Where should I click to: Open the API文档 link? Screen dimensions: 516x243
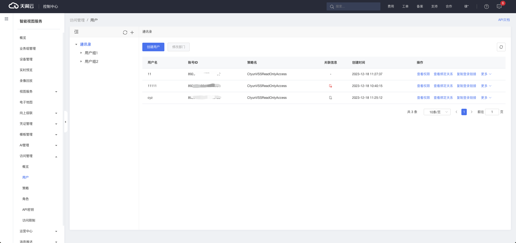504,20
